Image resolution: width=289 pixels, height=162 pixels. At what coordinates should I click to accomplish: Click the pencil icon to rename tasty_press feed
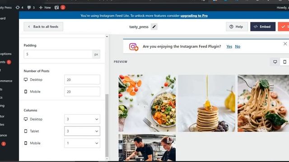tap(154, 27)
